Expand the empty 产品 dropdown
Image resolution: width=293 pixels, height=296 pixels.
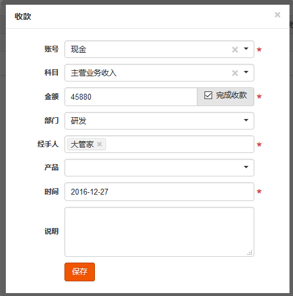[x=159, y=168]
